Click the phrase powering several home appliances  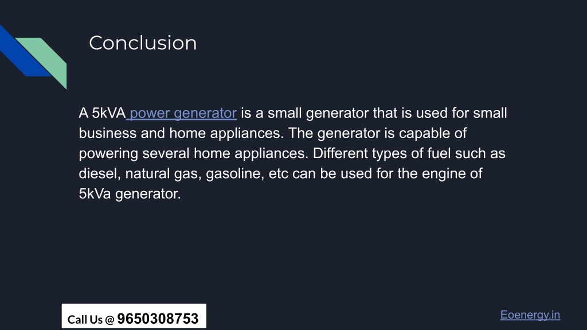click(194, 154)
